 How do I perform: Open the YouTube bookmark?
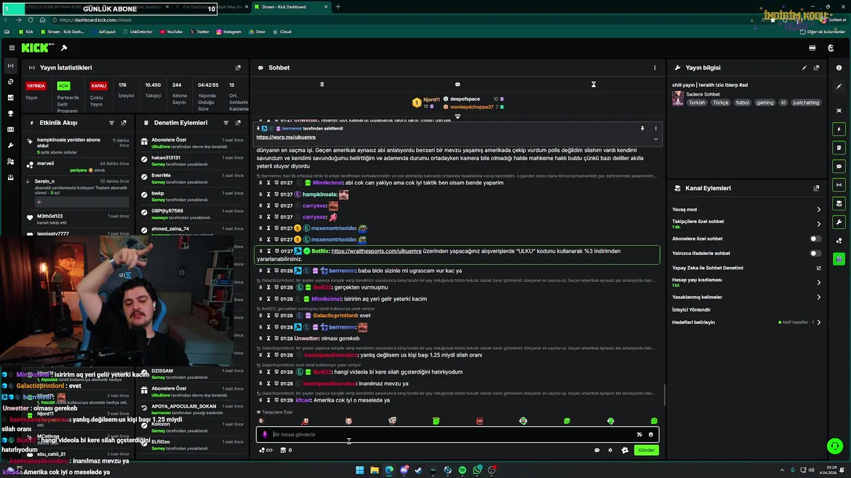click(171, 31)
